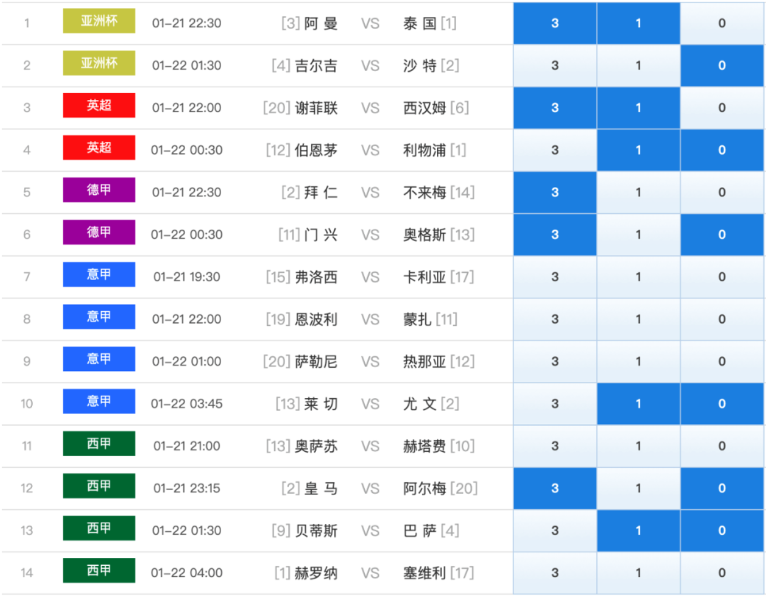
Task: Pick the 3 option for 赫罗纳 vs 塞维利
Action: [555, 573]
